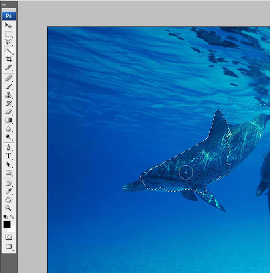Swap foreground and background colors
270x273 pixels.
pos(12,217)
